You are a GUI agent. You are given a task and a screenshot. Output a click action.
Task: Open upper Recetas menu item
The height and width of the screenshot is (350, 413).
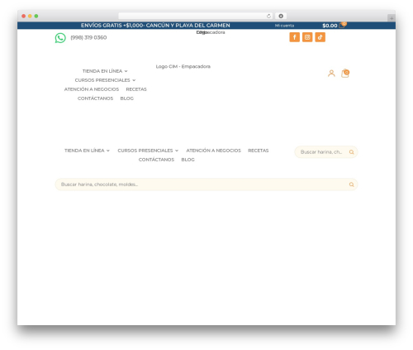pyautogui.click(x=136, y=89)
